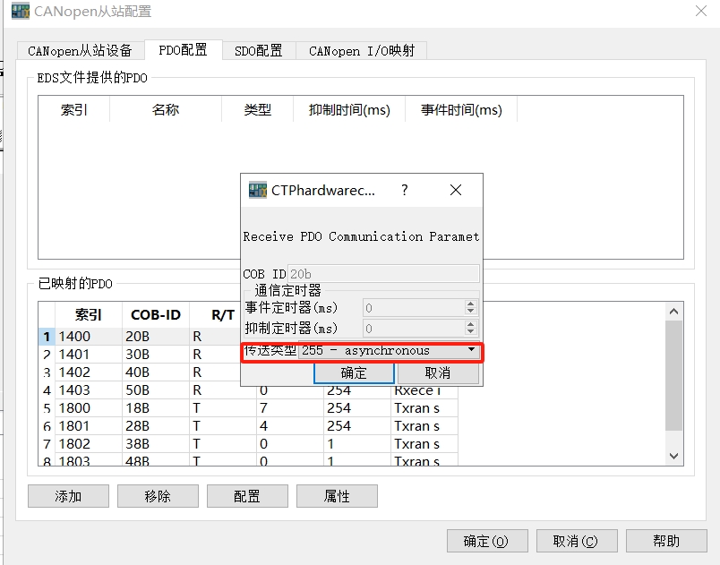
Task: Click the 48B COB-ID cell
Action: click(x=156, y=460)
